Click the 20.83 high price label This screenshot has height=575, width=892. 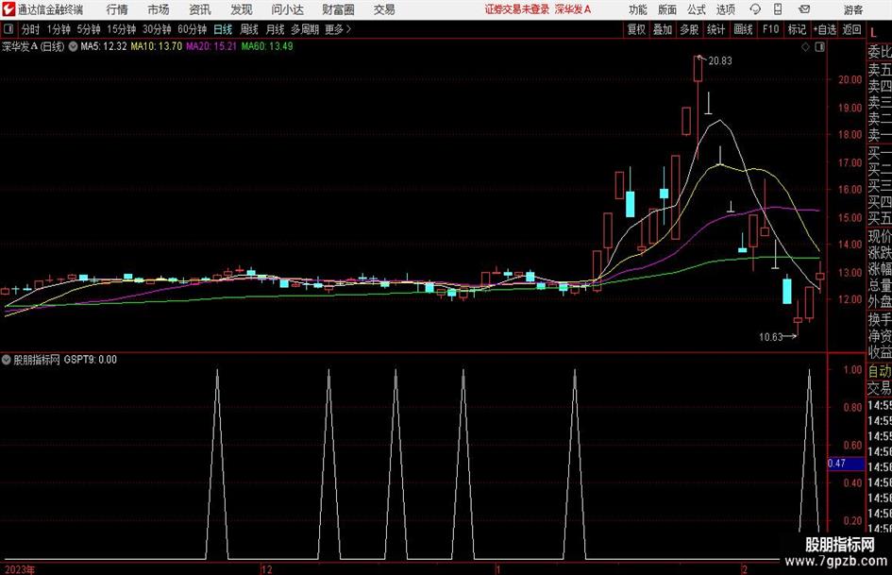tap(720, 61)
